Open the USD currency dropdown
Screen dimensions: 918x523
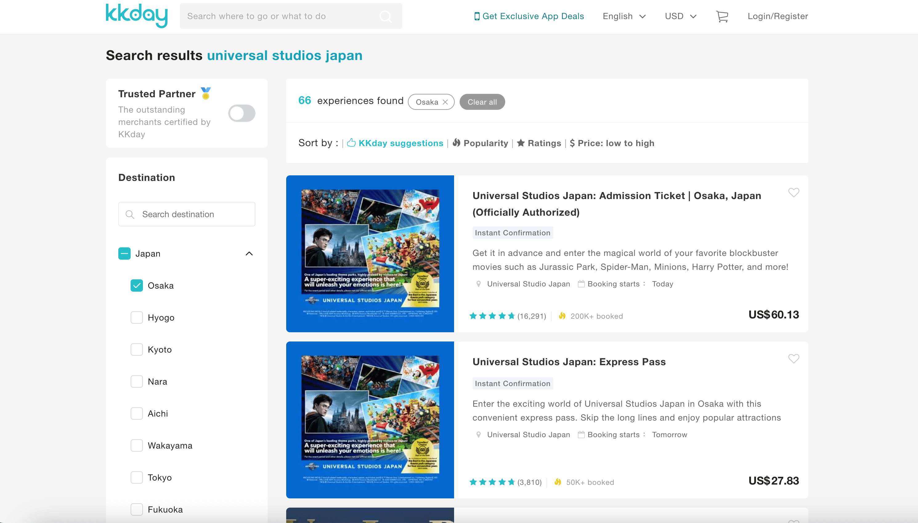pyautogui.click(x=681, y=16)
